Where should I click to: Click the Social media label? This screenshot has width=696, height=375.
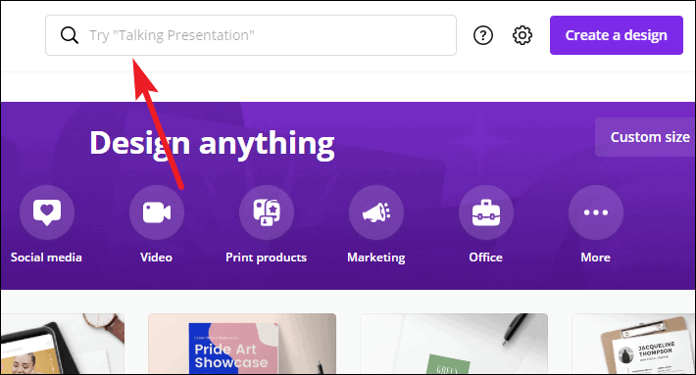pyautogui.click(x=46, y=258)
